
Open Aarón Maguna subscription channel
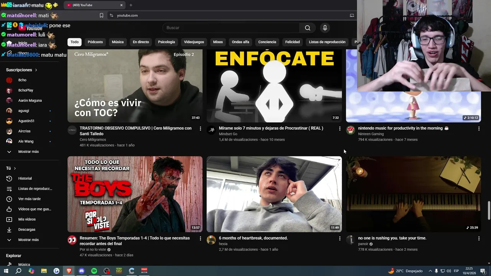(29, 100)
